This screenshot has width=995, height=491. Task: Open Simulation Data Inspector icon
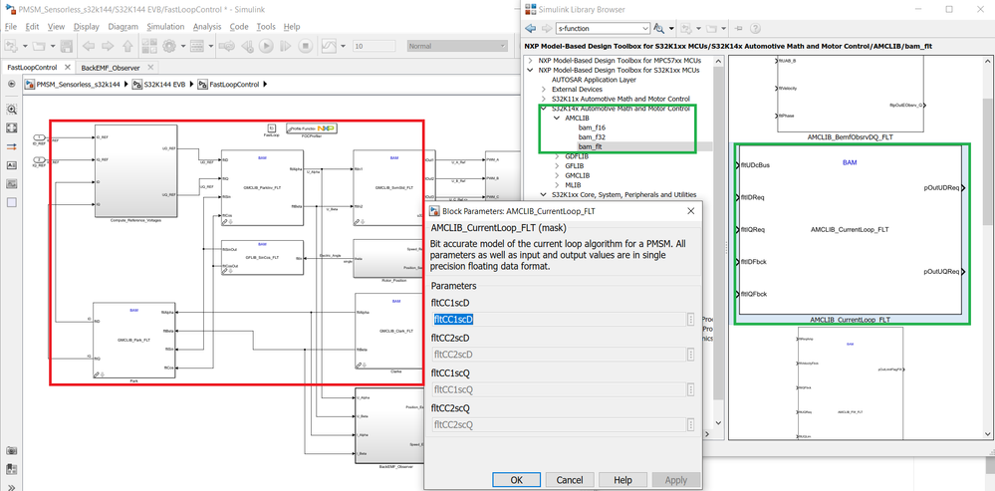(330, 46)
